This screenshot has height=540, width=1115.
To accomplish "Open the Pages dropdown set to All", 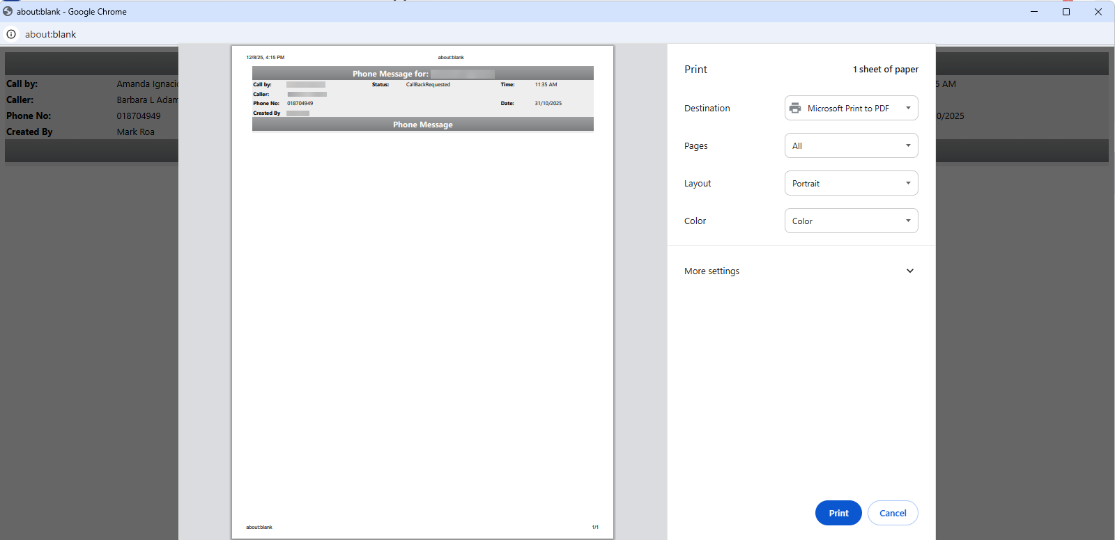I will point(851,146).
